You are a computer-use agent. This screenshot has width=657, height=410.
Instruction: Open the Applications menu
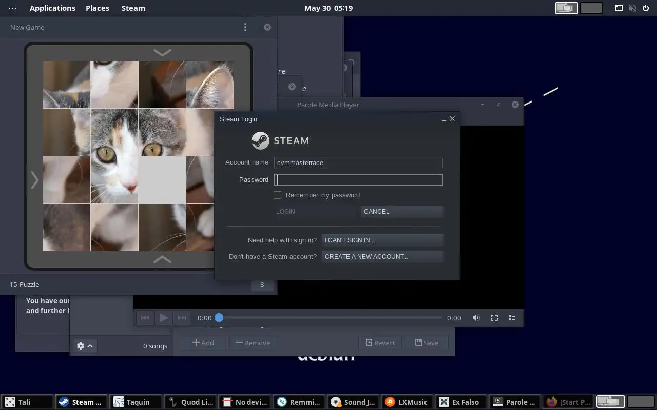click(x=52, y=8)
